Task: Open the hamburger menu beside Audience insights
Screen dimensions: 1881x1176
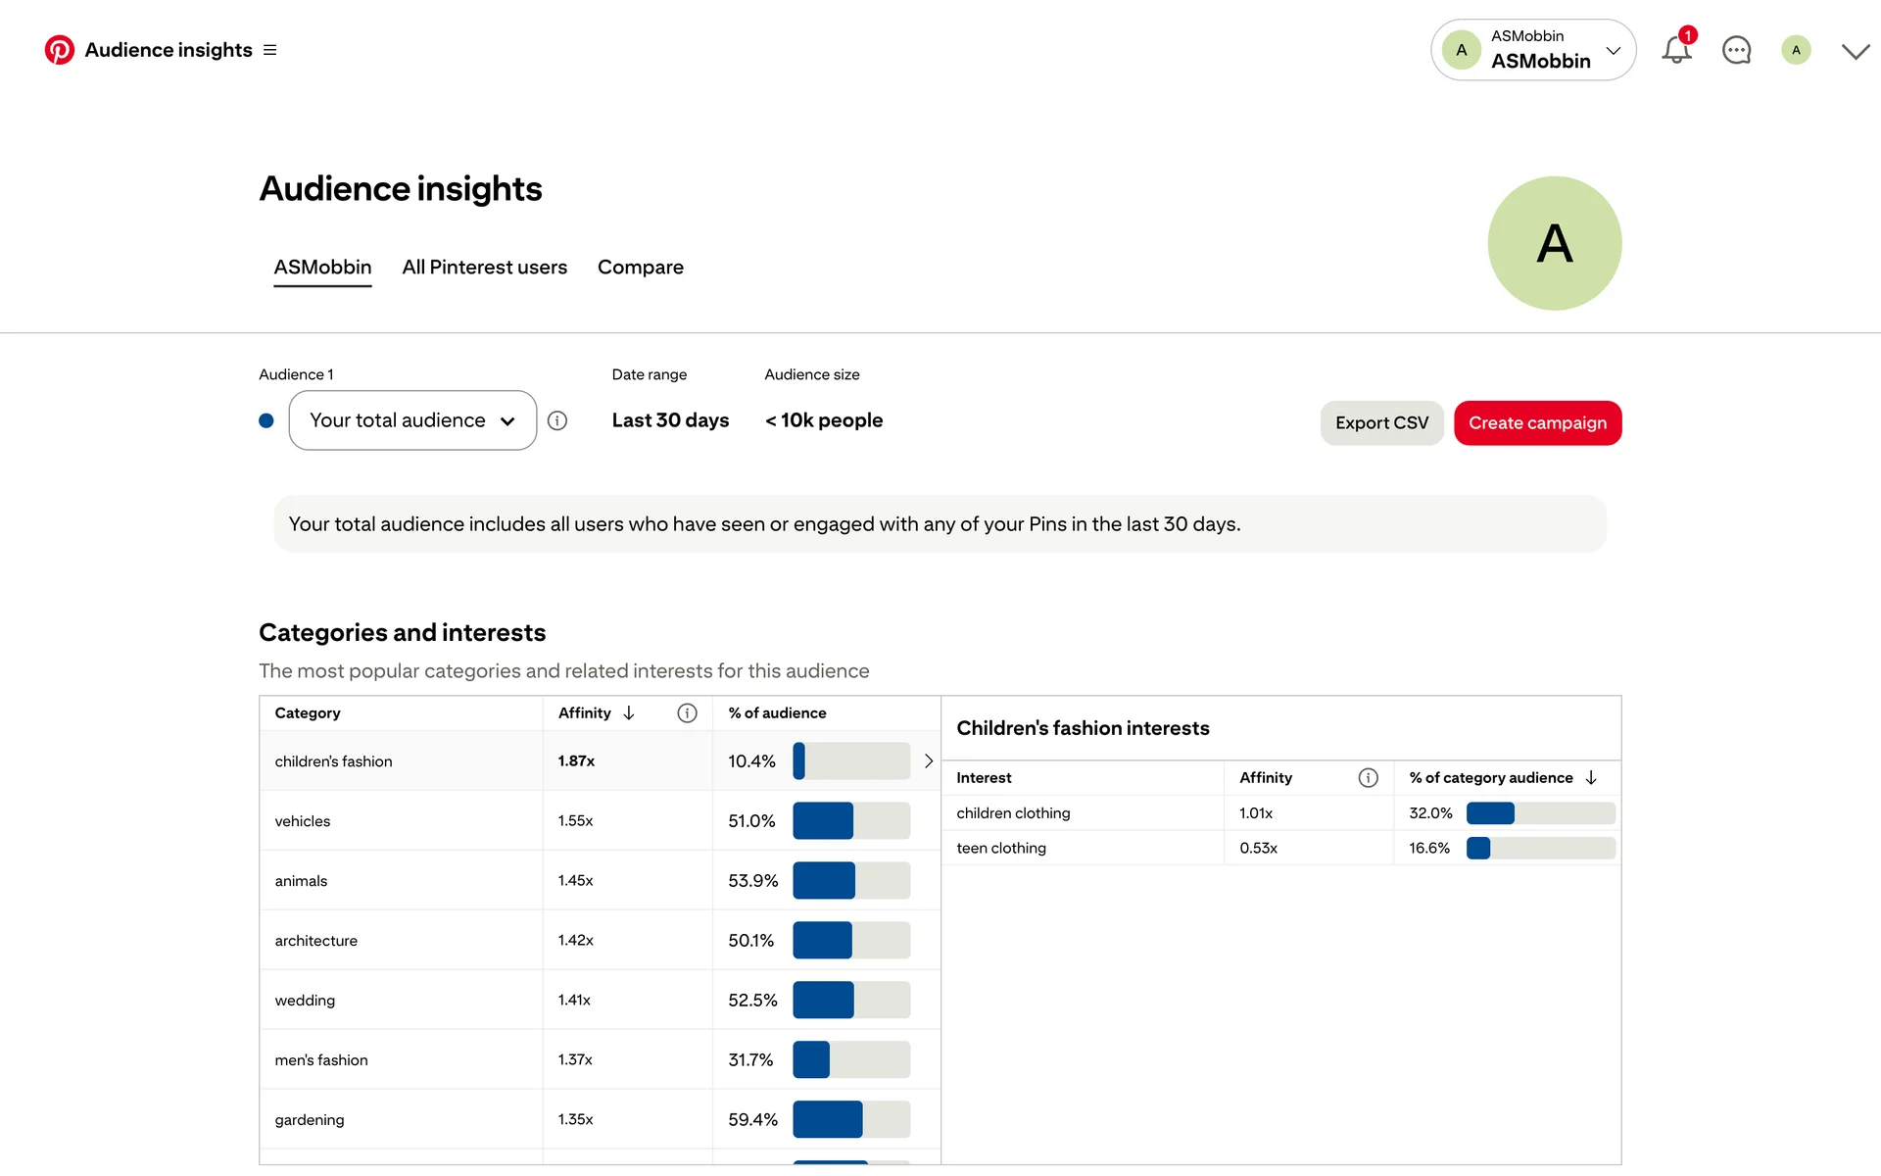Action: point(270,50)
